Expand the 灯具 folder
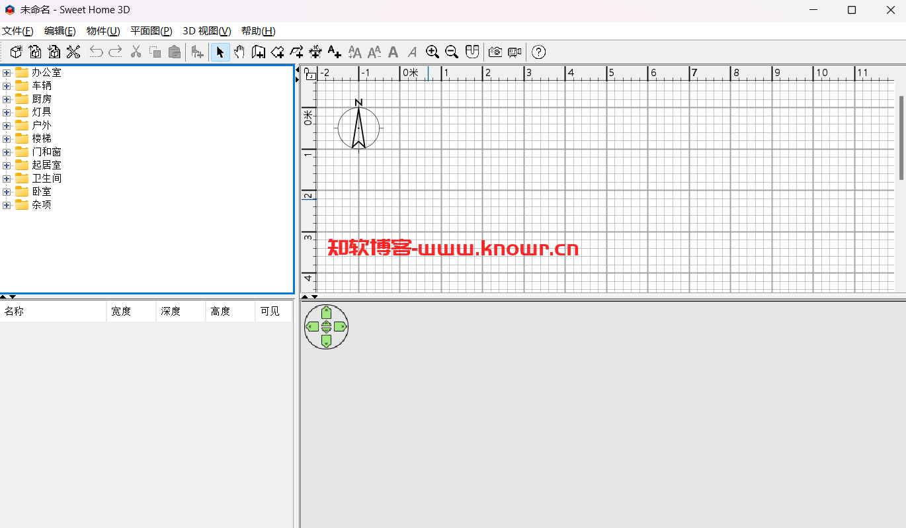Screen dimensions: 906x528 (x=7, y=112)
